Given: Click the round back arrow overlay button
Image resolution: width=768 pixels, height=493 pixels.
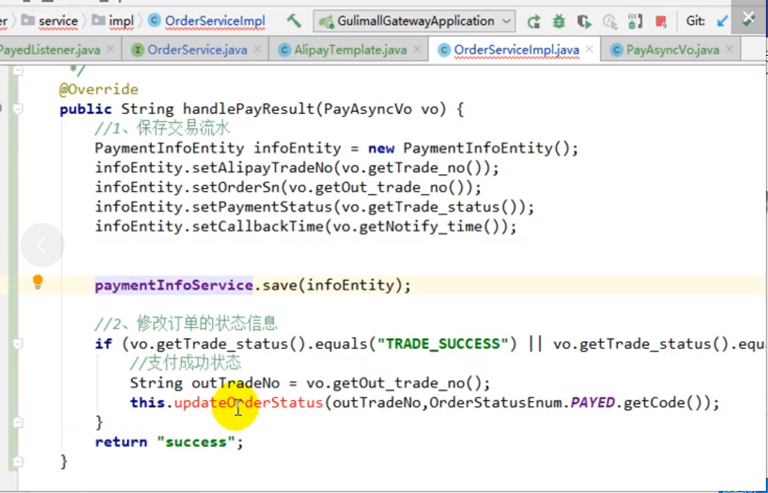Looking at the screenshot, I should point(42,245).
